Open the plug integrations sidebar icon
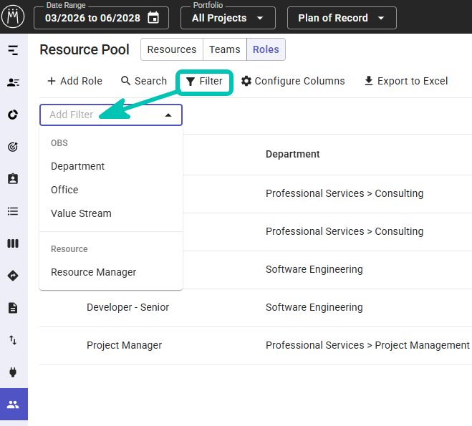The width and height of the screenshot is (472, 426). [13, 372]
